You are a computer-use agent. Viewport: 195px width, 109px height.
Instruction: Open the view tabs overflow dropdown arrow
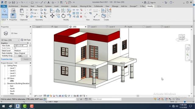point(191,27)
